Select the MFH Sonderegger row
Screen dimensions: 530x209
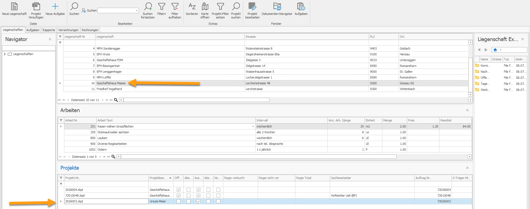click(x=266, y=48)
